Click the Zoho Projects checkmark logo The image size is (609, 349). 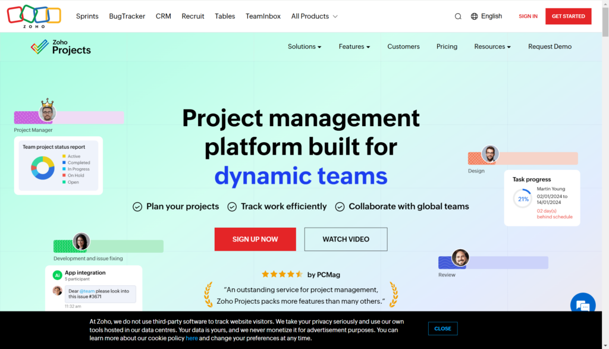pos(40,46)
